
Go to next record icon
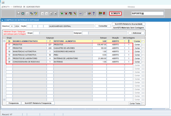click(x=51, y=14)
